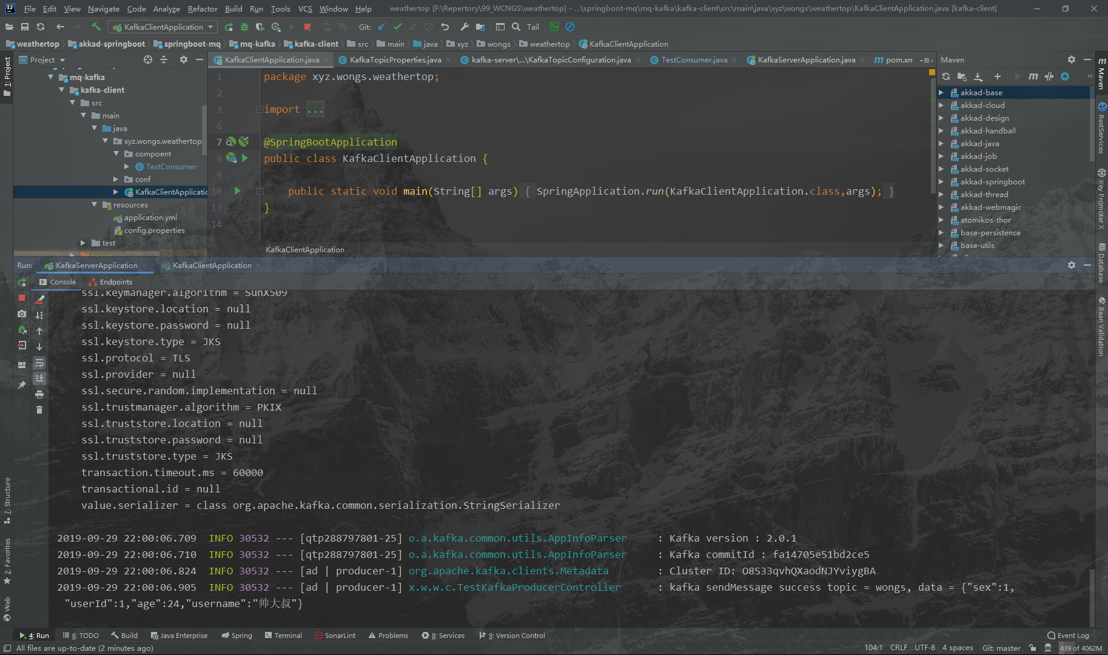This screenshot has height=655, width=1108.
Task: Commit changes with the Git checkmark
Action: pos(397,27)
